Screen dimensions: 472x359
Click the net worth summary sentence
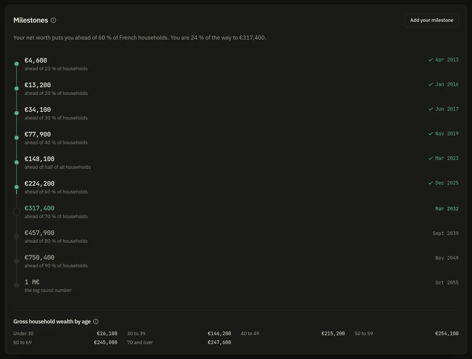tap(140, 38)
